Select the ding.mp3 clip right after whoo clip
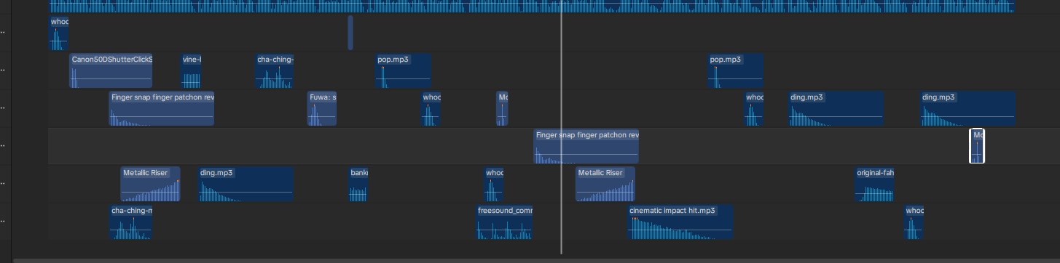 (x=836, y=108)
